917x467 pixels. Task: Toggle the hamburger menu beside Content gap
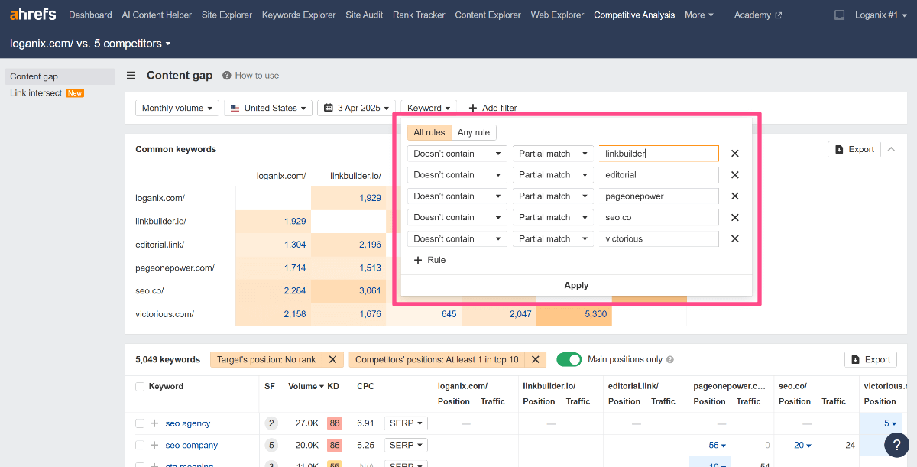tap(131, 76)
